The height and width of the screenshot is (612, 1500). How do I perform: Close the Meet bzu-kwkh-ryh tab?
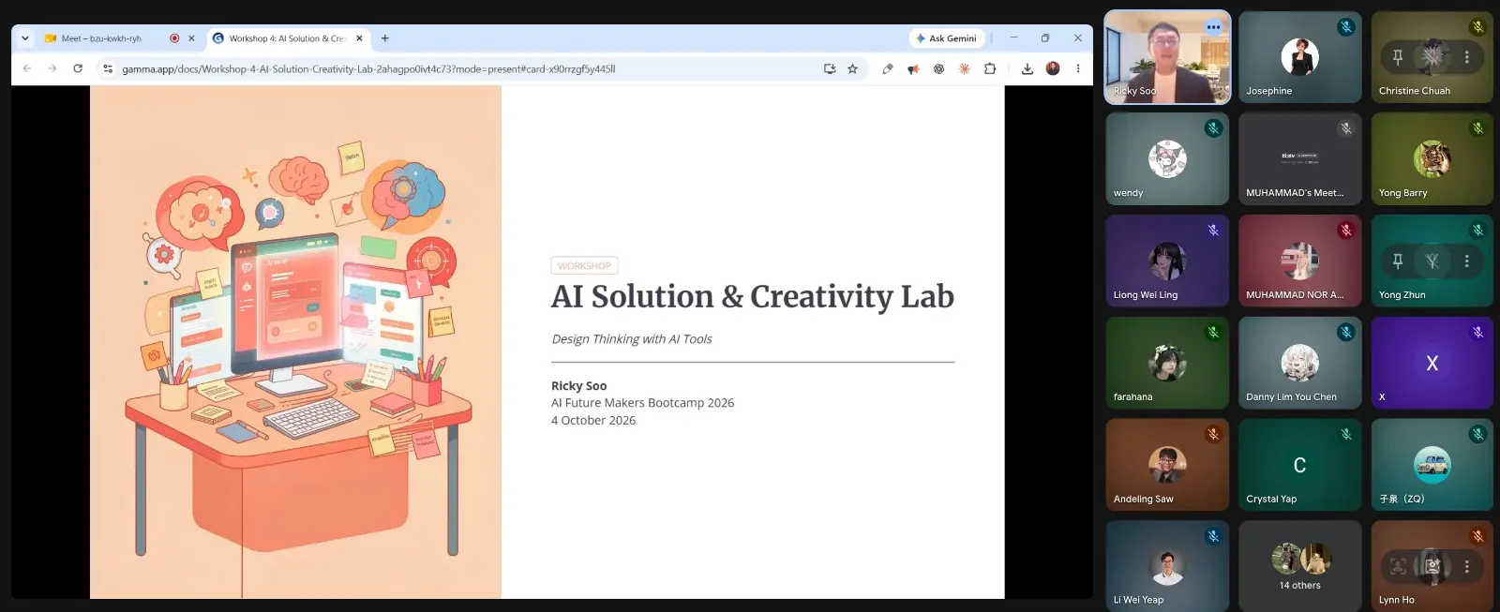(x=191, y=38)
